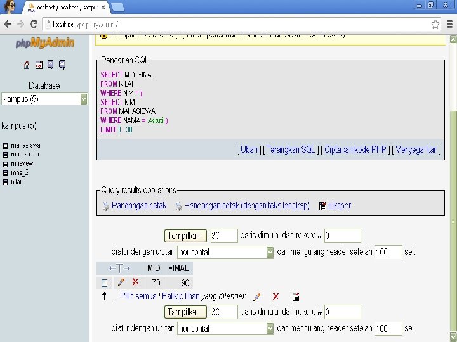Open lower horisontal display mode dropdown
The height and width of the screenshot is (342, 457).
(225, 329)
